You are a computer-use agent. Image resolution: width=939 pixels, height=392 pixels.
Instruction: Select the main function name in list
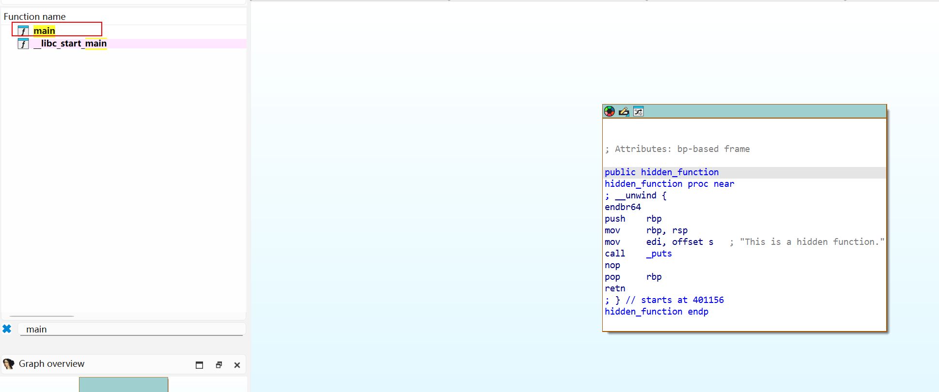(44, 31)
